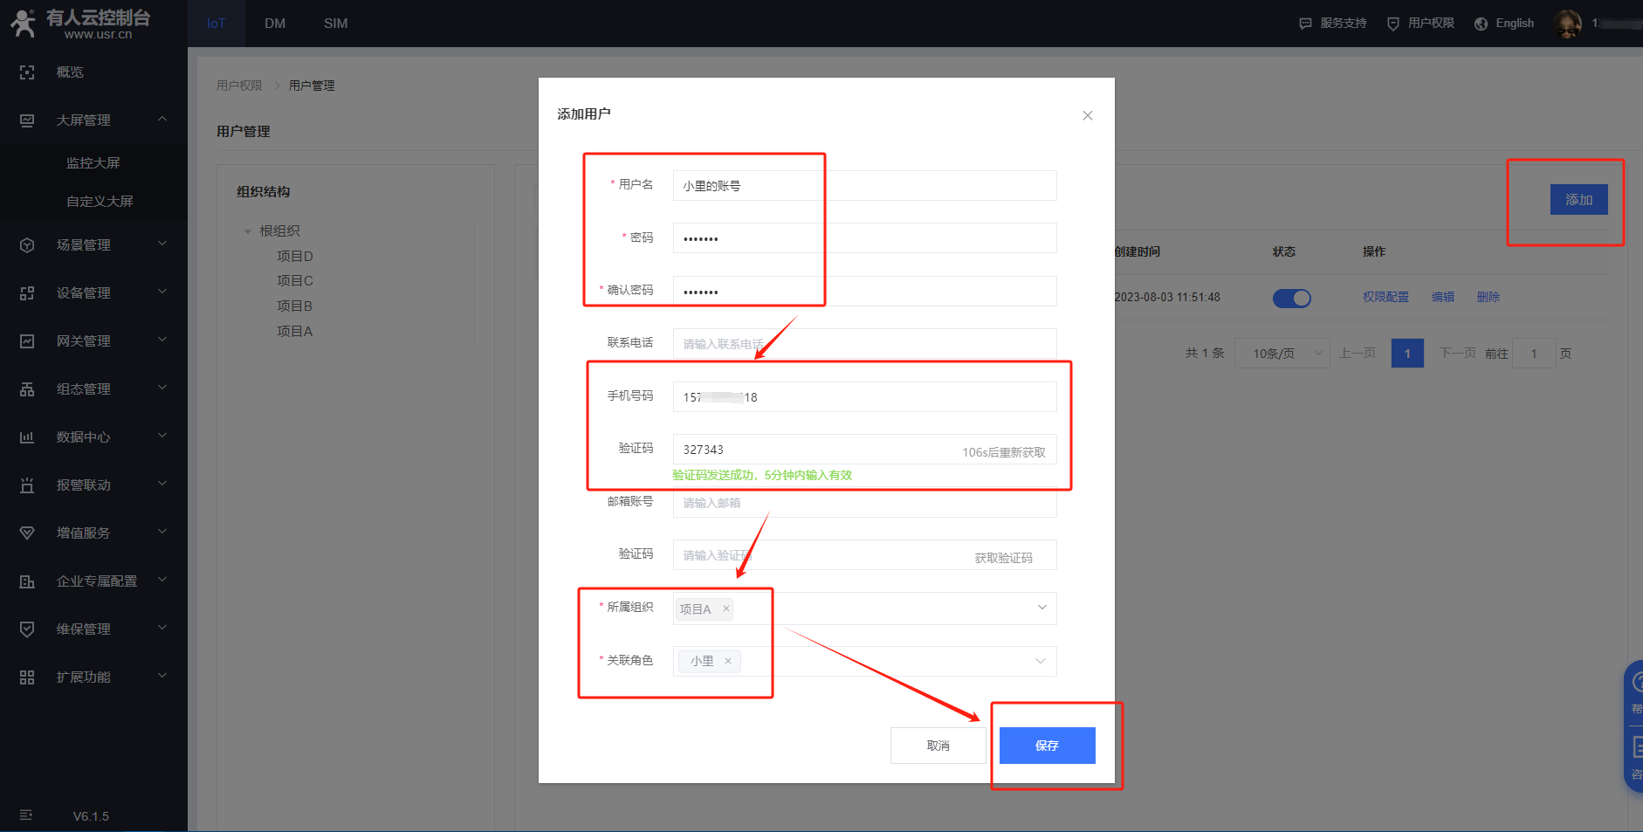The height and width of the screenshot is (832, 1643).
Task: Remove the 项目A tag via its x
Action: (725, 609)
